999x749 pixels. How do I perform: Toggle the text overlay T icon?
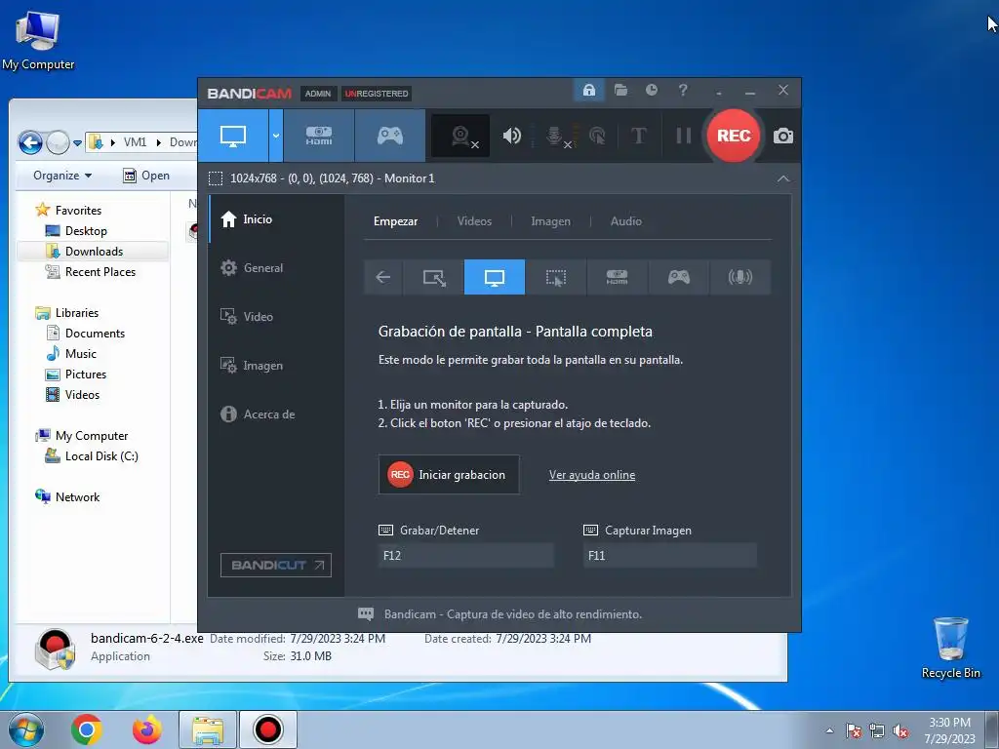(x=638, y=136)
